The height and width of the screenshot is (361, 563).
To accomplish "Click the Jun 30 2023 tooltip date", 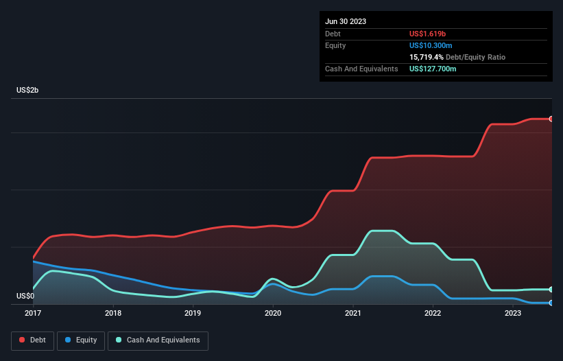I will tap(346, 21).
